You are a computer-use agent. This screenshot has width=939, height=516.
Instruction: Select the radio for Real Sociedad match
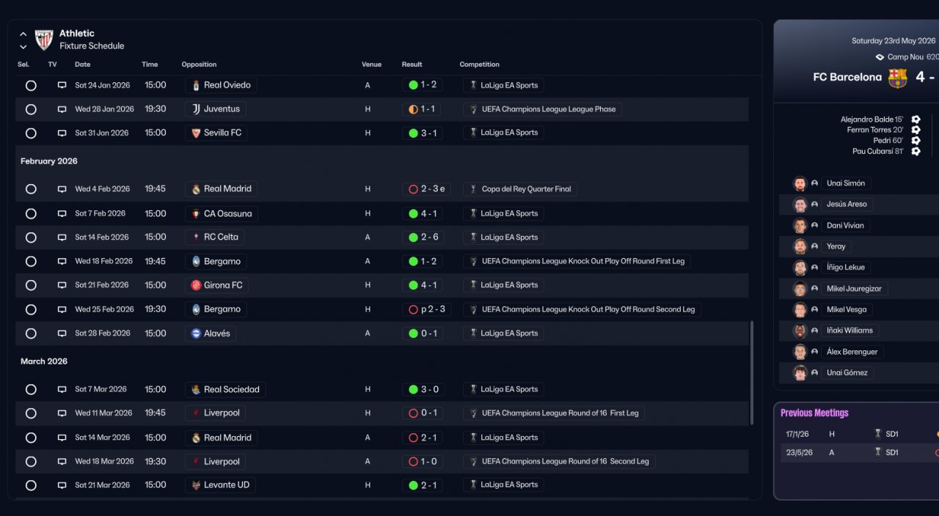(x=31, y=390)
